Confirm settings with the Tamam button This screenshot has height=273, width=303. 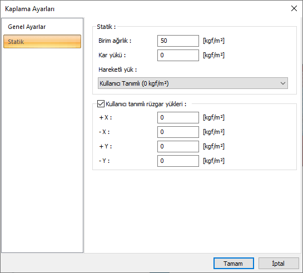(234, 264)
